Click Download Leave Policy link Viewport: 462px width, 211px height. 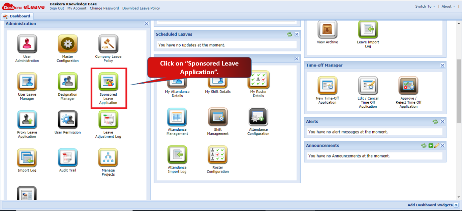pyautogui.click(x=141, y=8)
